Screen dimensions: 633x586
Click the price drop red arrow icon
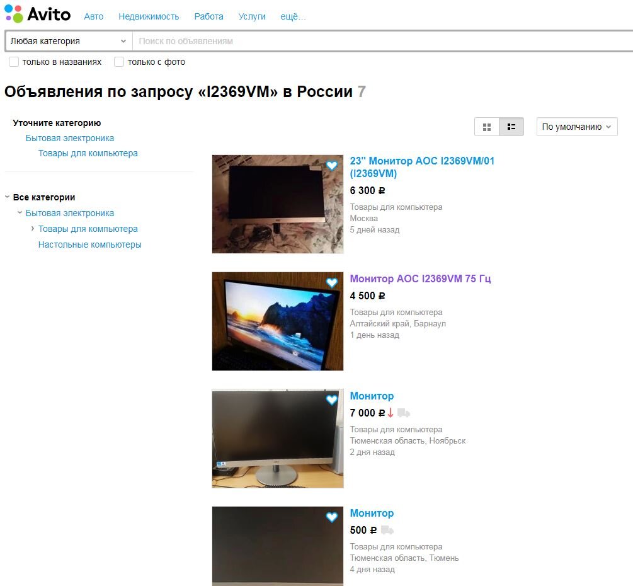tap(391, 413)
